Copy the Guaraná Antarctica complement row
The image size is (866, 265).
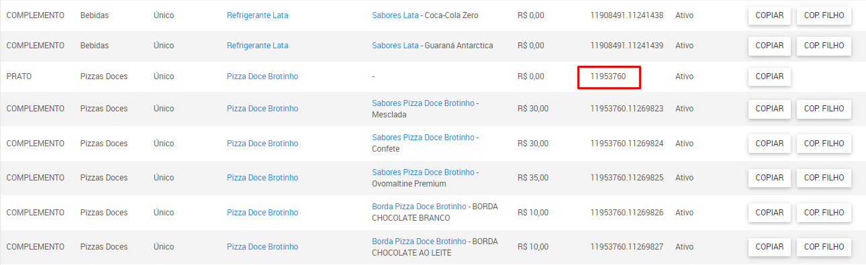point(769,46)
